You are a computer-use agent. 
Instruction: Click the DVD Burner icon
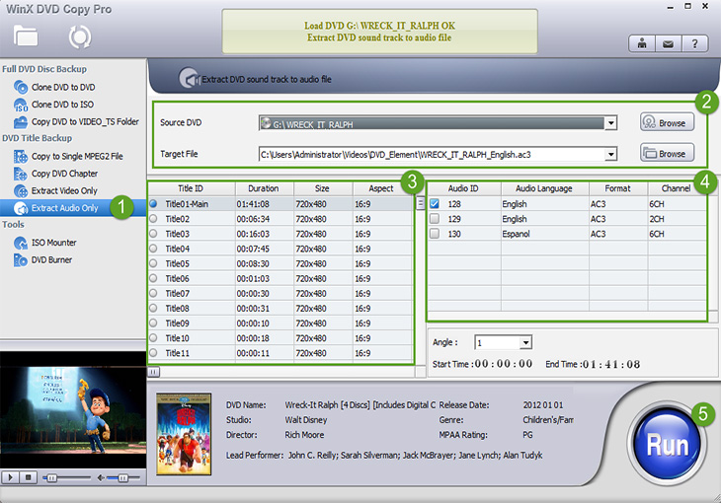21,260
